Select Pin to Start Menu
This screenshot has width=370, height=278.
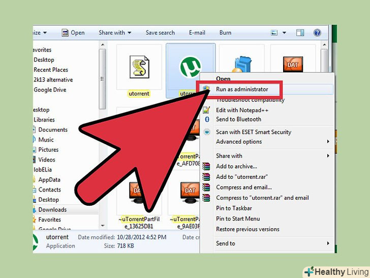[238, 218]
